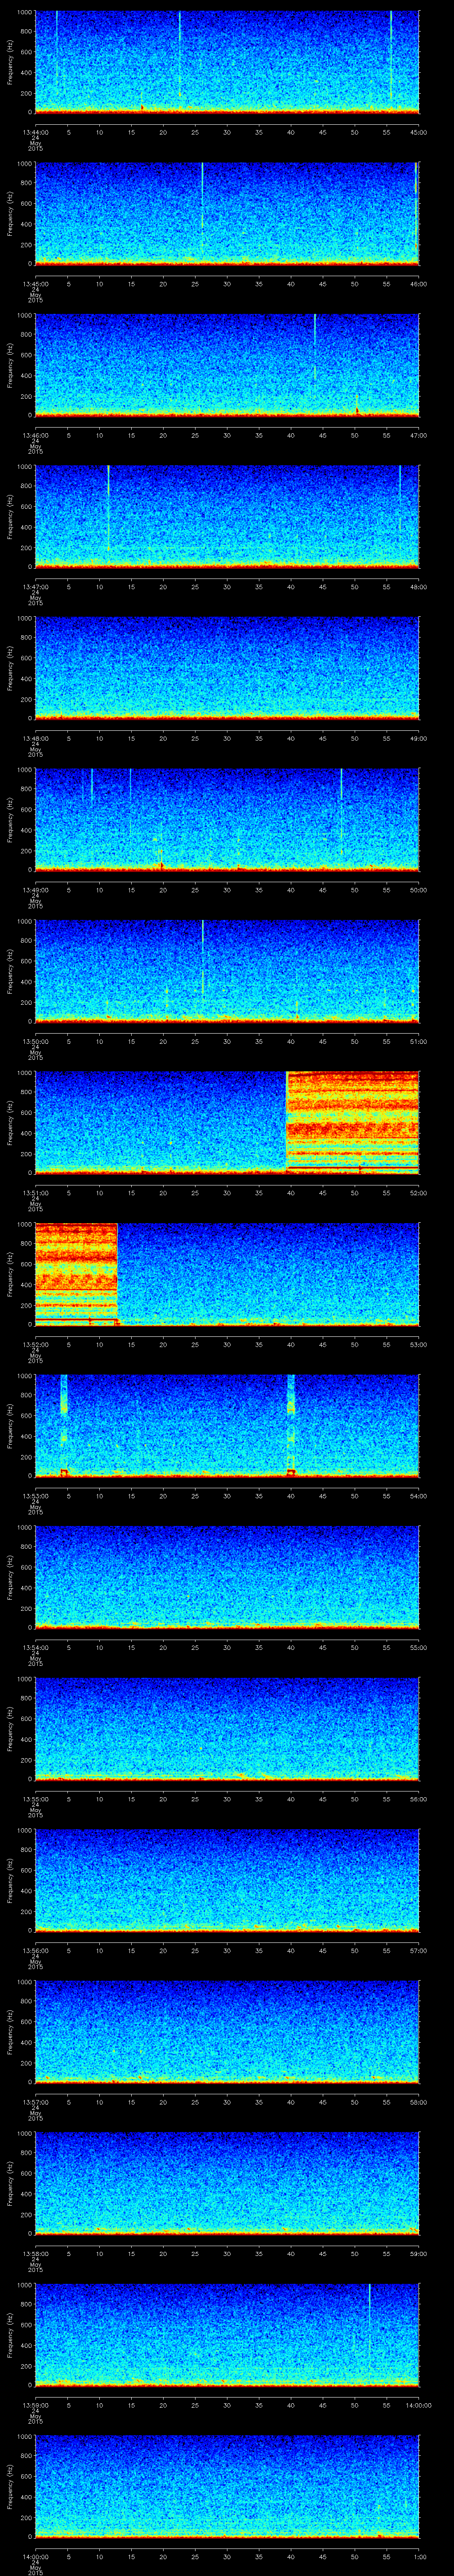Click the '13:57:00' time axis label

tap(35, 2102)
